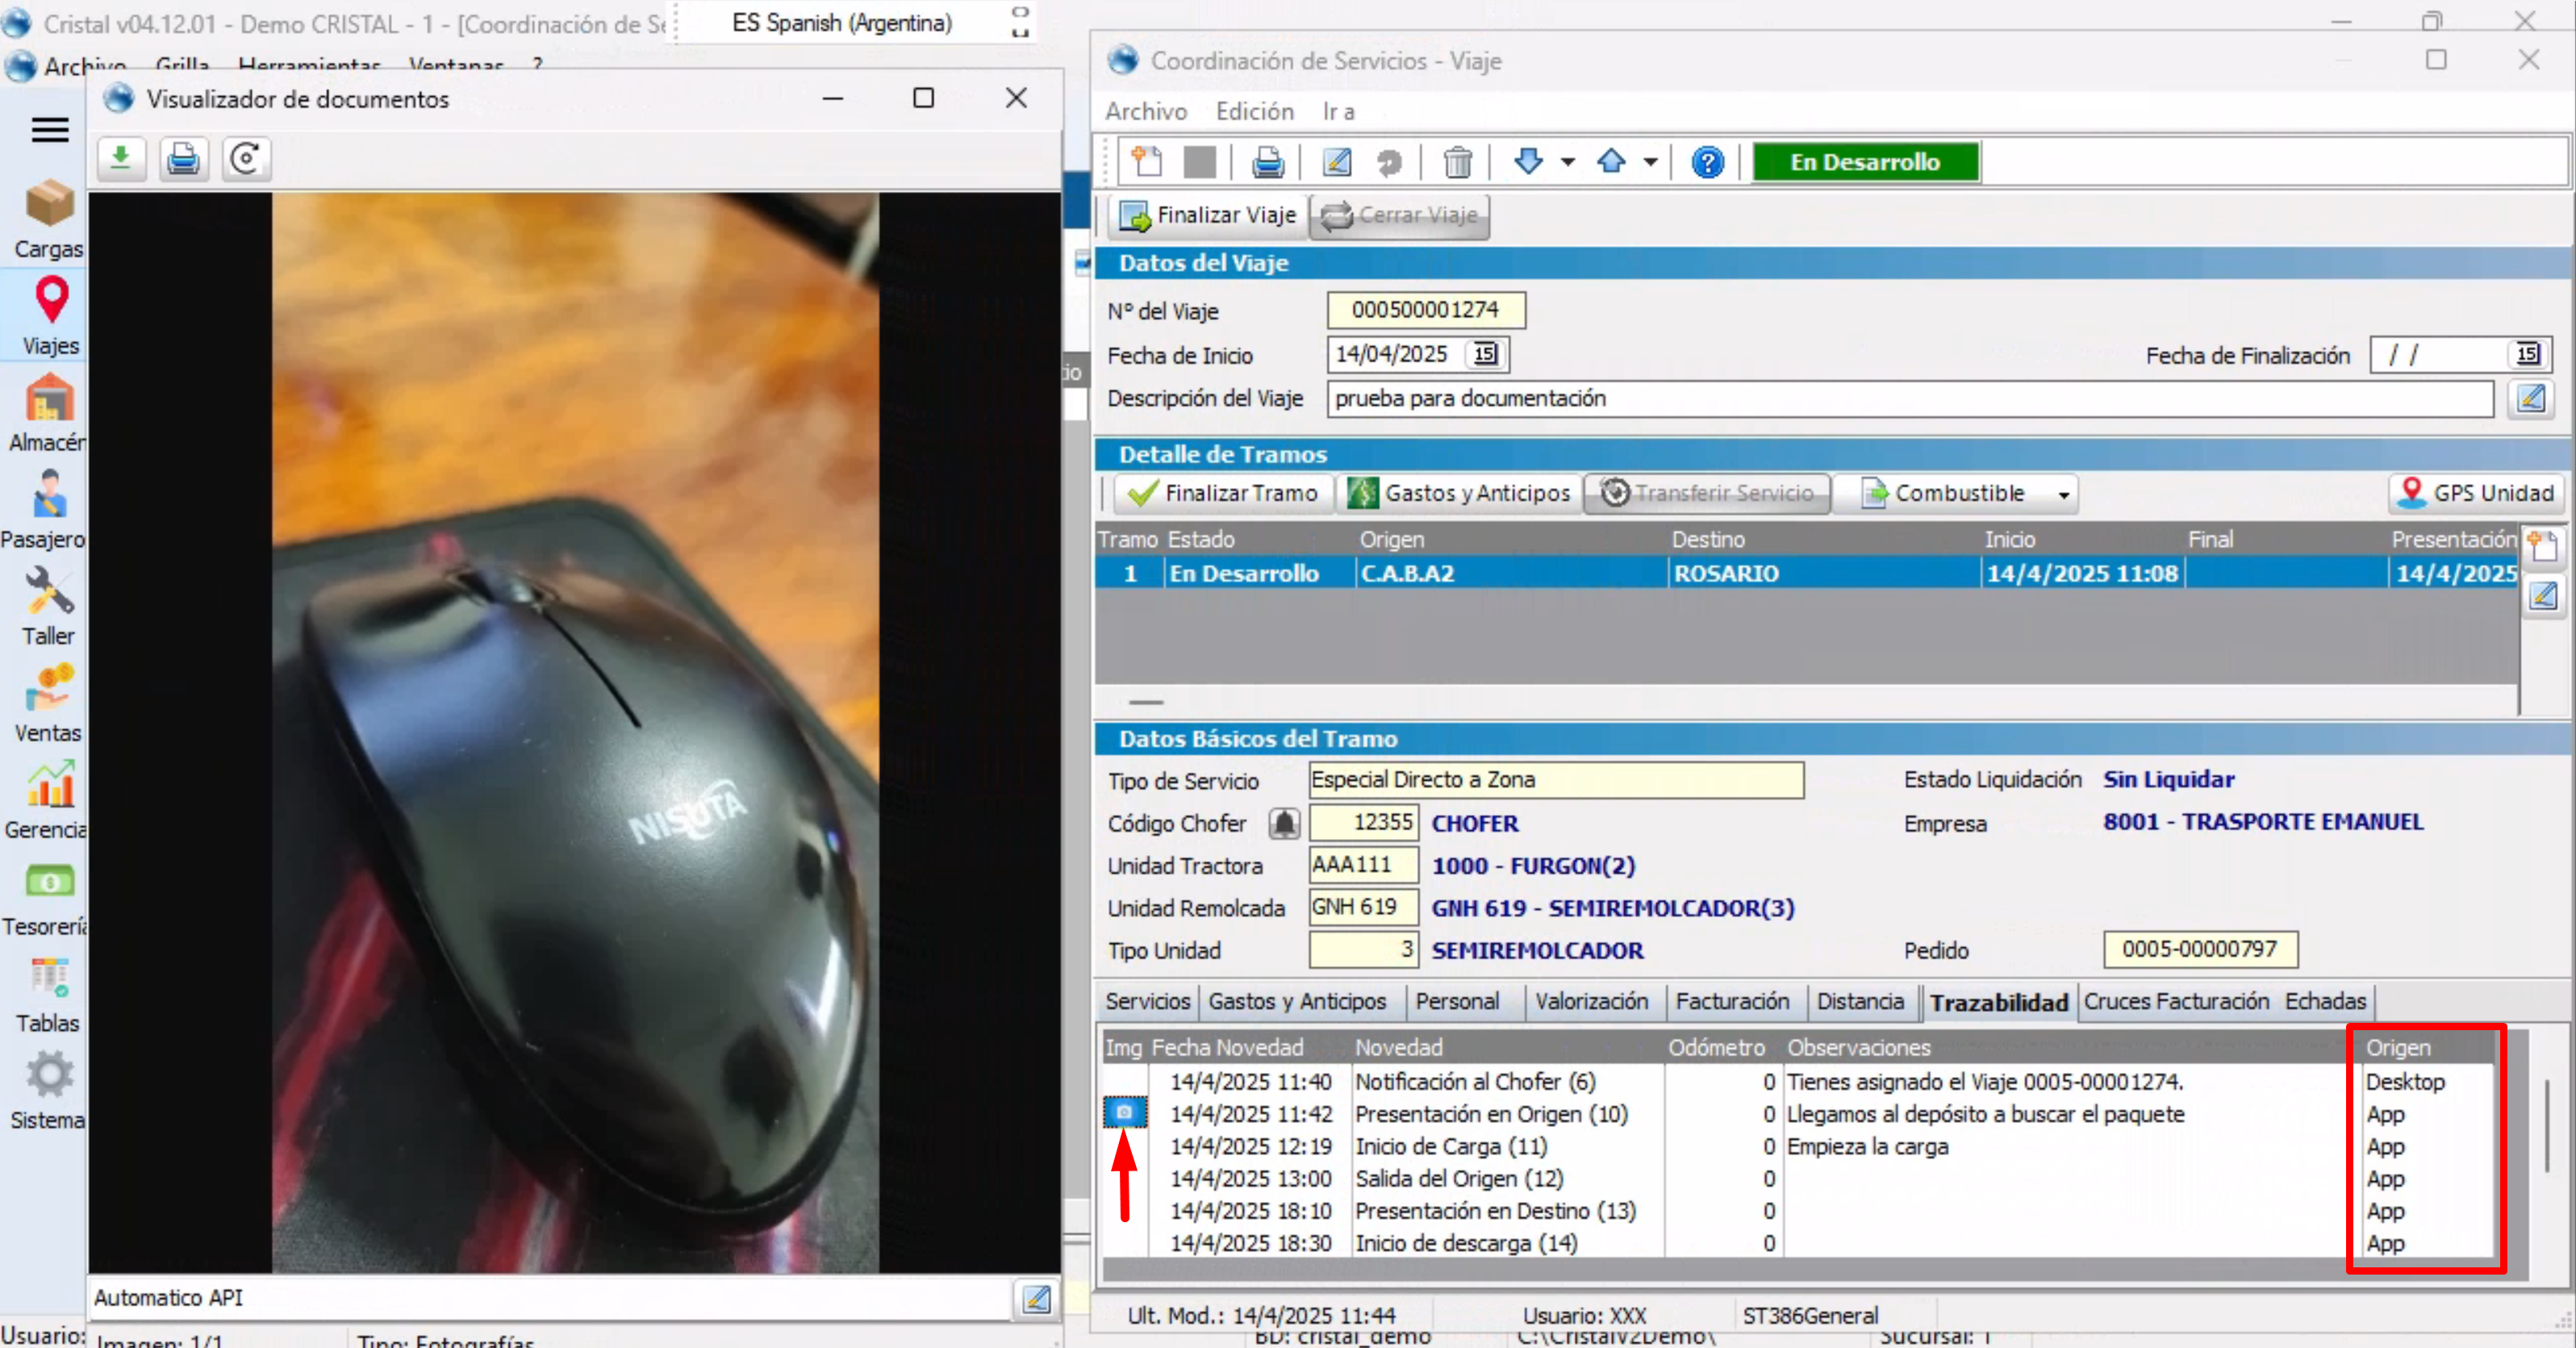
Task: Click the trash delete icon in Viaje toolbar
Action: (x=1457, y=161)
